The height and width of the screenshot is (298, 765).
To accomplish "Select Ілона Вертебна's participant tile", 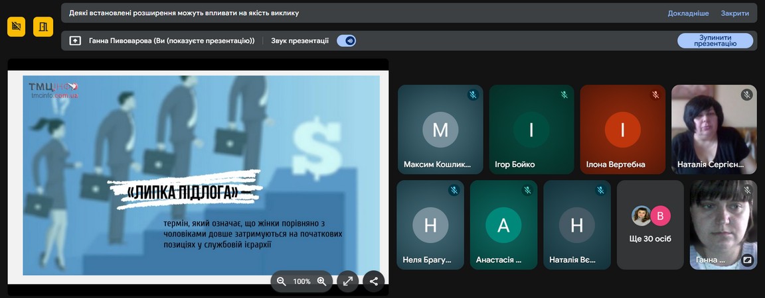I will 622,129.
